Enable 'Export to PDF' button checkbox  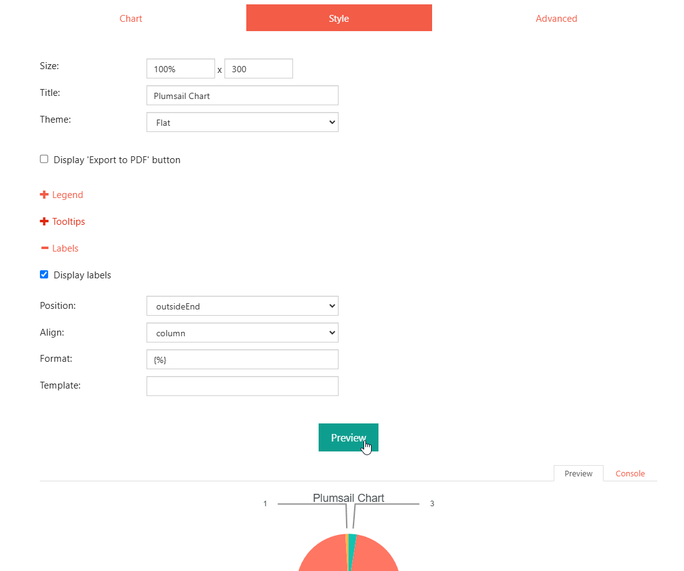tap(44, 159)
